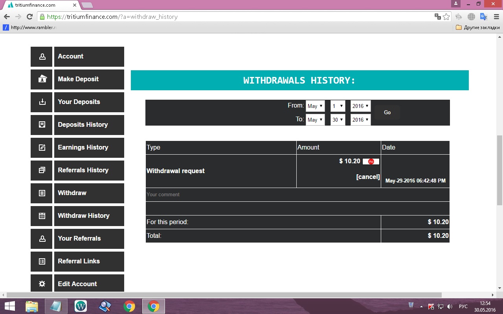Viewport: 503px width, 314px height.
Task: Click the Withdraw icon tile in sidebar
Action: pyautogui.click(x=41, y=193)
